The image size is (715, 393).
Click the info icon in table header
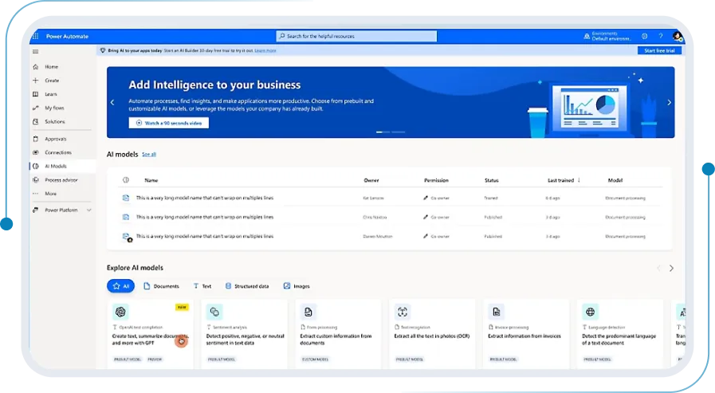point(126,180)
